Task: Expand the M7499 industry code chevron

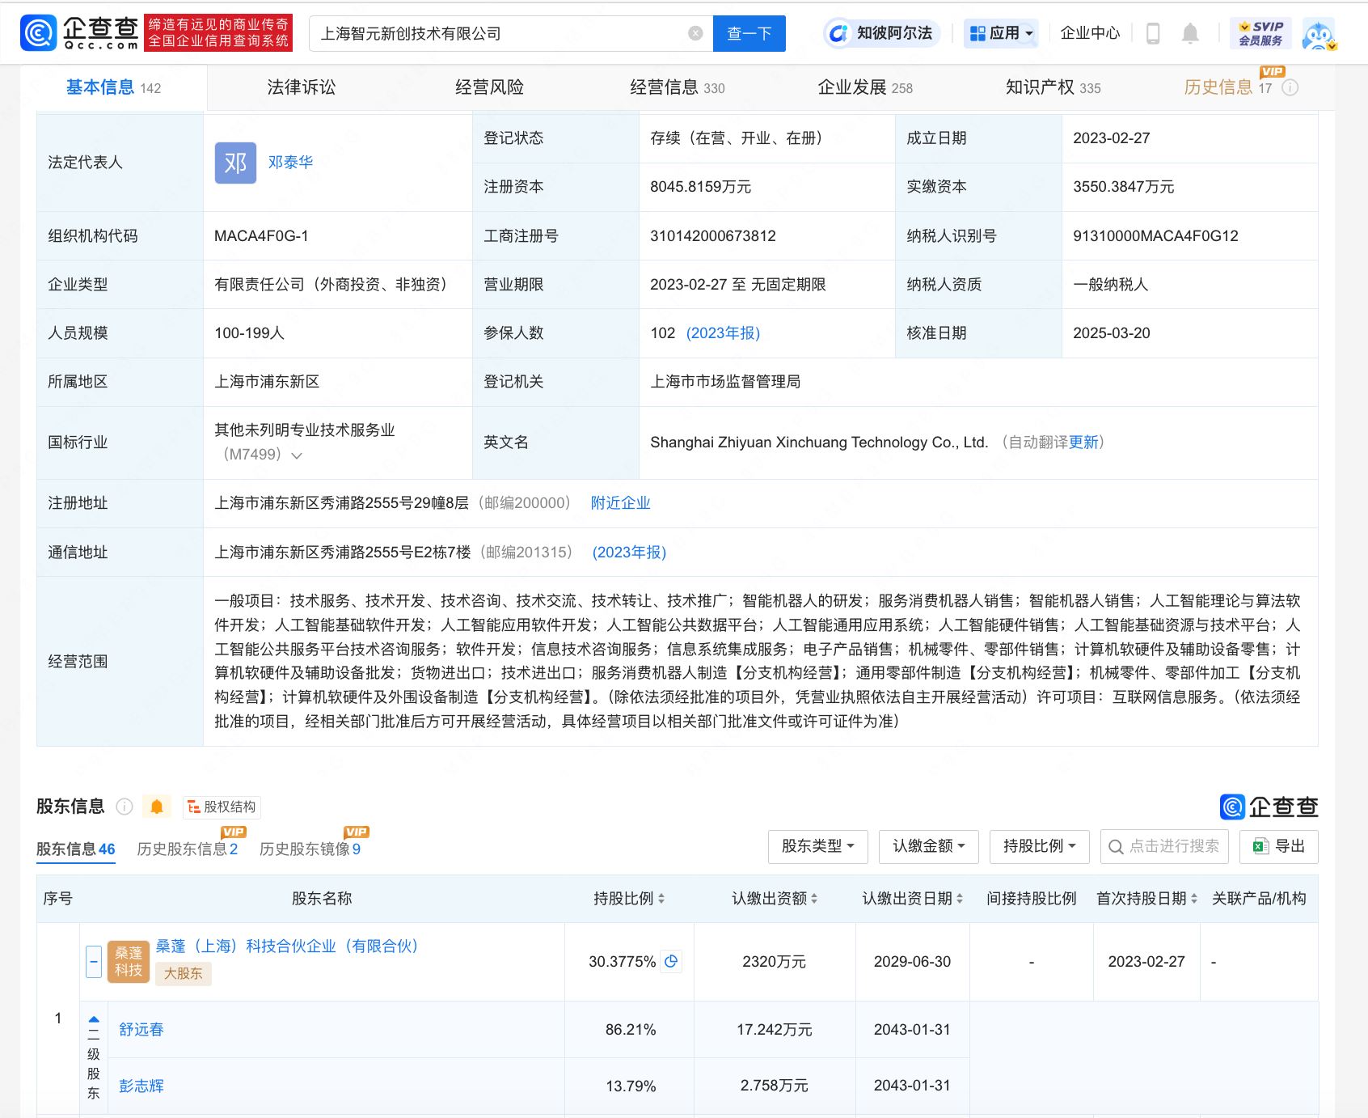Action: [x=298, y=455]
